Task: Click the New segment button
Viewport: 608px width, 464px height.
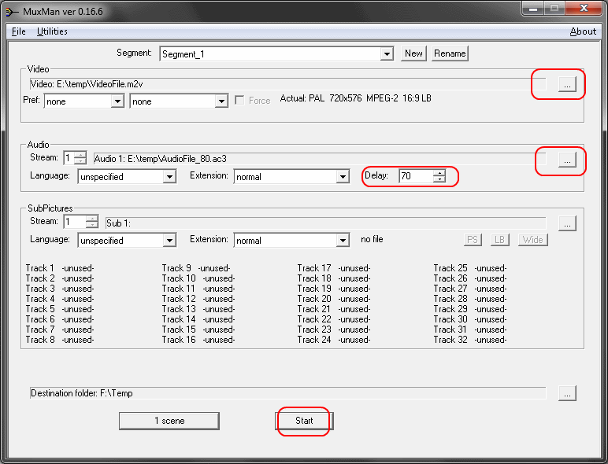Action: click(x=413, y=53)
